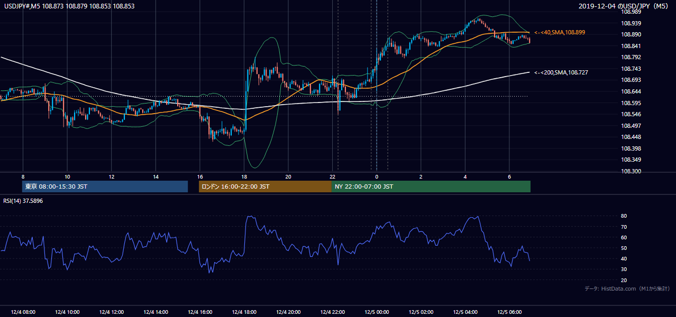The width and height of the screenshot is (676, 317).
Task: Click the 12/5 06:00 date axis label
Action: (x=509, y=312)
